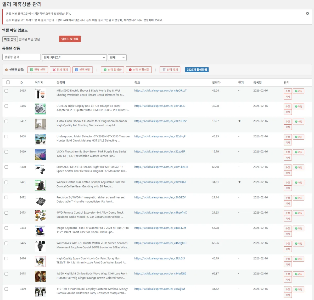Click the 선택 삭제 trash button
This screenshot has height=300, width=314.
coord(170,70)
